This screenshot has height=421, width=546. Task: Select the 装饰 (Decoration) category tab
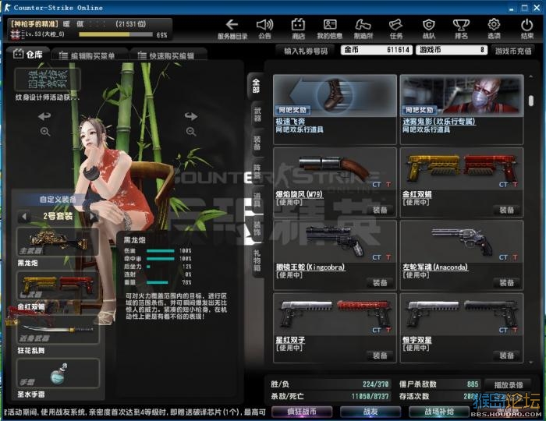(x=257, y=228)
